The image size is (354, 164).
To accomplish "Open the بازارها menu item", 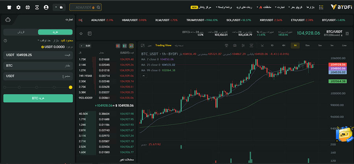I will click(x=311, y=7).
